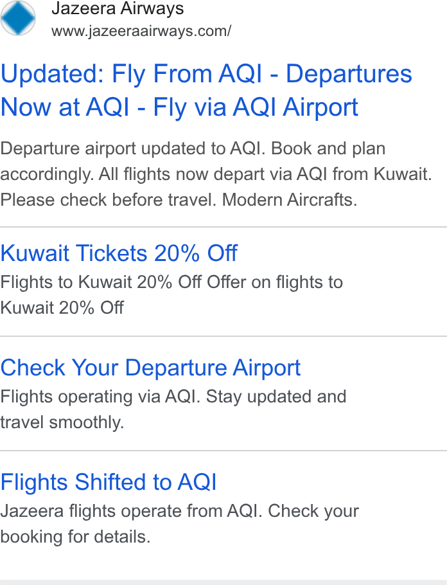Click the 'Kuwait 20% Off' second description line

click(x=62, y=308)
